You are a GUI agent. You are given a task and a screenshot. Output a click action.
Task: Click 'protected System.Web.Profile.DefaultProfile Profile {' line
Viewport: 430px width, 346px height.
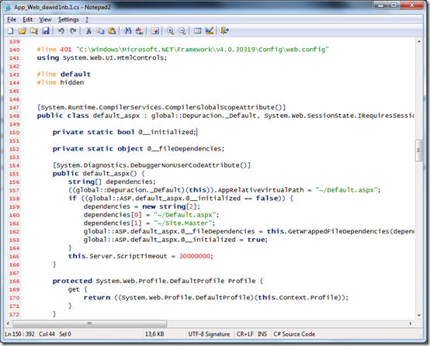(x=158, y=281)
